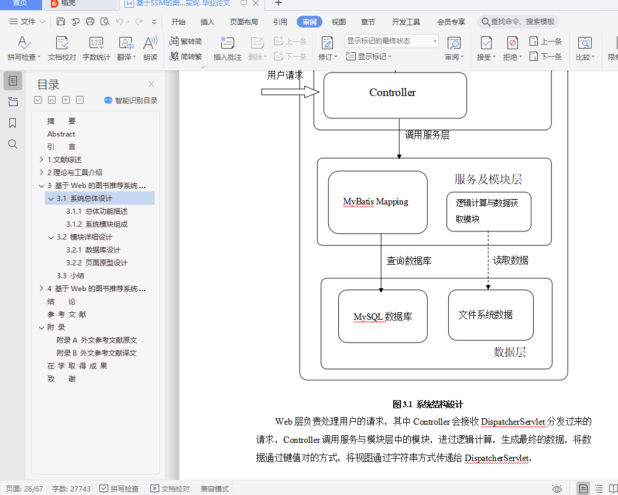Expand all outline levels plus icon
Screen dimensions: 618x495
[66, 100]
